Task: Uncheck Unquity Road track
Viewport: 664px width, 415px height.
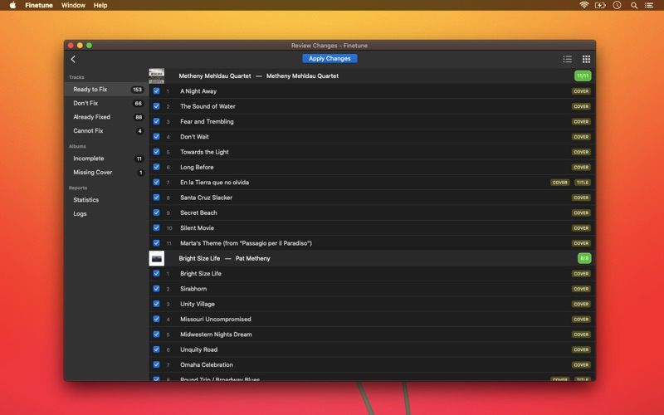Action: coord(156,349)
